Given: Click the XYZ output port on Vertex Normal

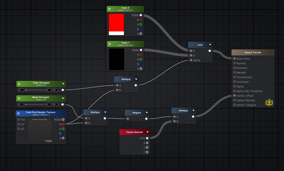Looking at the screenshot, I should coord(148,138).
